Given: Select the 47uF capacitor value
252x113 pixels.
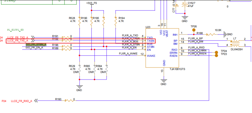Looking at the screenshot, I should pyautogui.click(x=191, y=6).
